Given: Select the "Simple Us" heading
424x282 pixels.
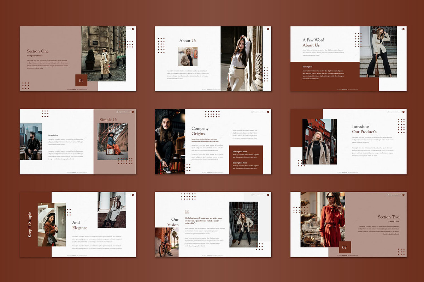Looking at the screenshot, I should point(108,120).
